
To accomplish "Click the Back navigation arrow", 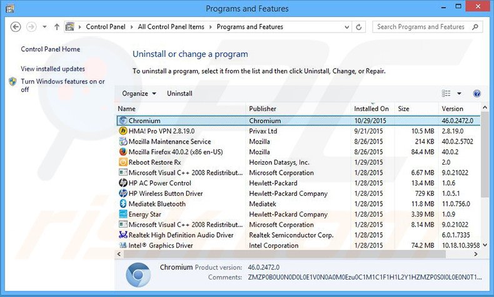I will pyautogui.click(x=16, y=27).
